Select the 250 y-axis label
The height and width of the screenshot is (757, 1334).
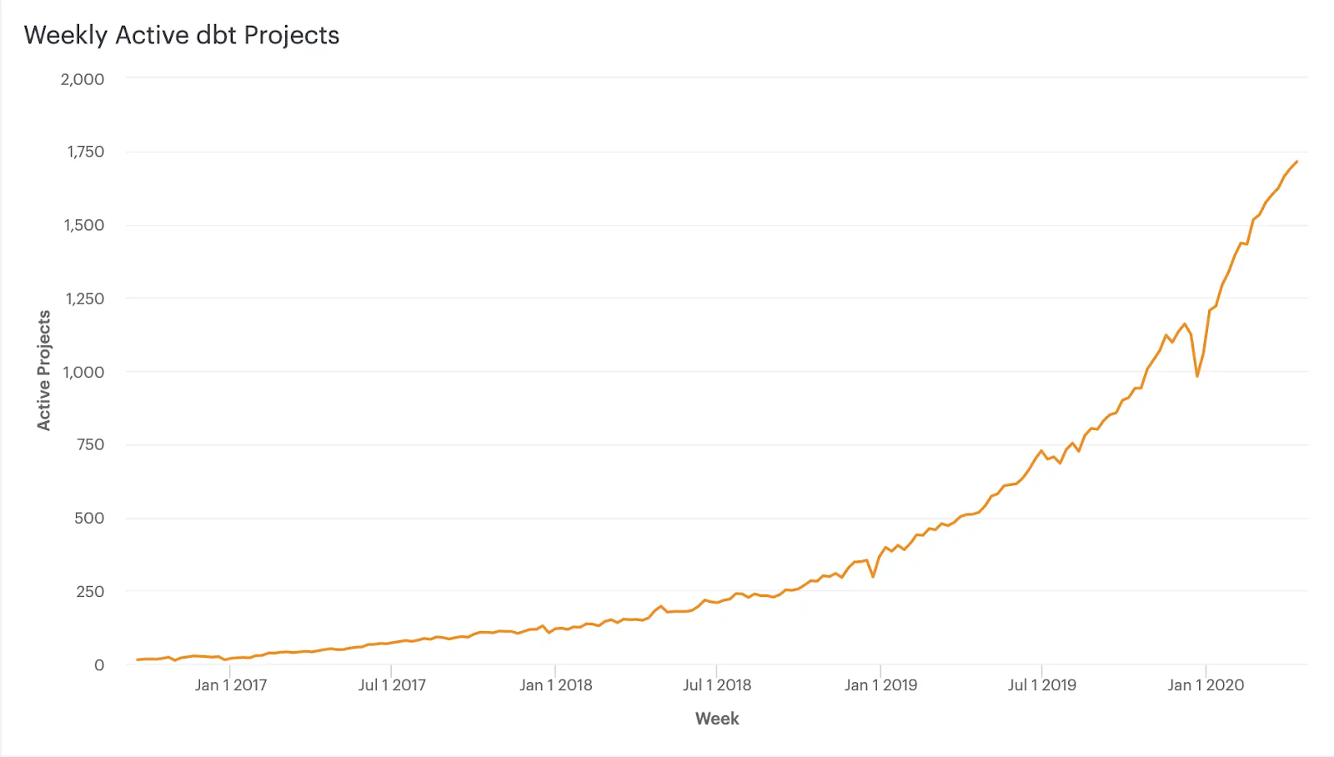point(90,591)
